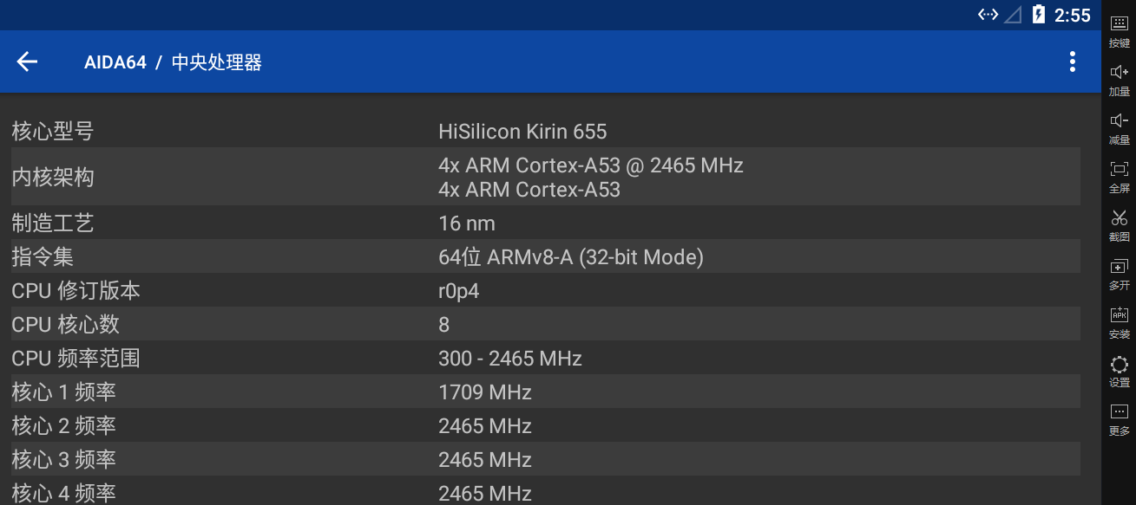Select the CPU 频率范围 row
1136x505 pixels.
point(545,358)
